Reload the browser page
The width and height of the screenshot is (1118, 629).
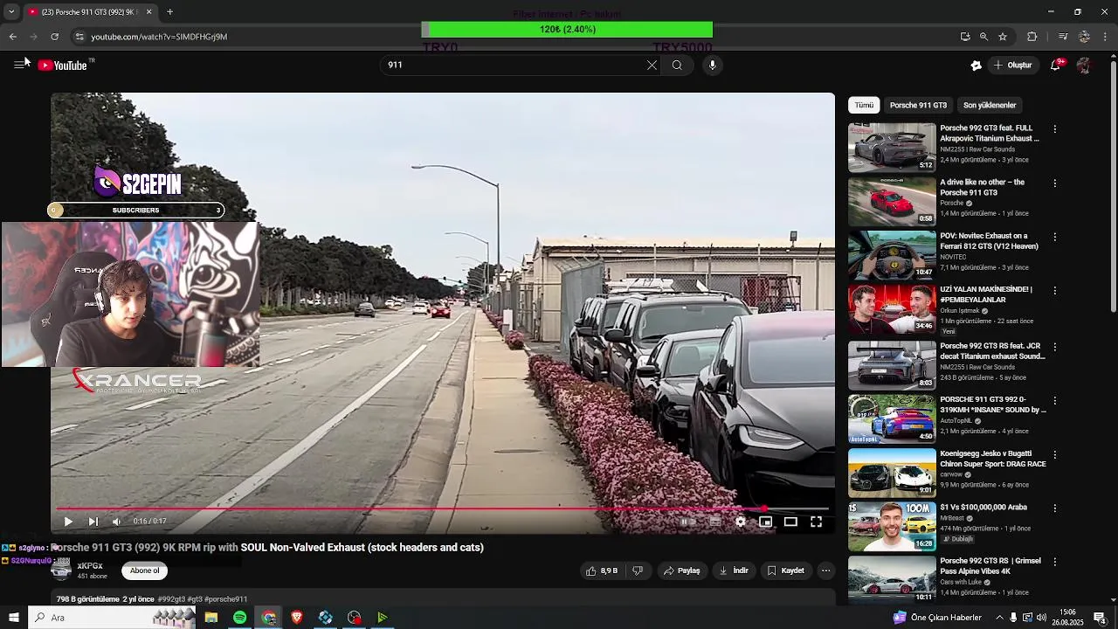(54, 37)
